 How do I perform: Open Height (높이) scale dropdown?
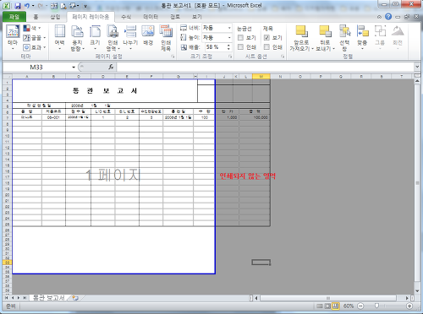point(229,37)
